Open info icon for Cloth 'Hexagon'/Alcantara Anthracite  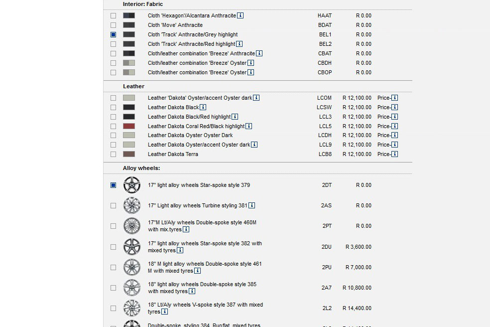click(241, 15)
